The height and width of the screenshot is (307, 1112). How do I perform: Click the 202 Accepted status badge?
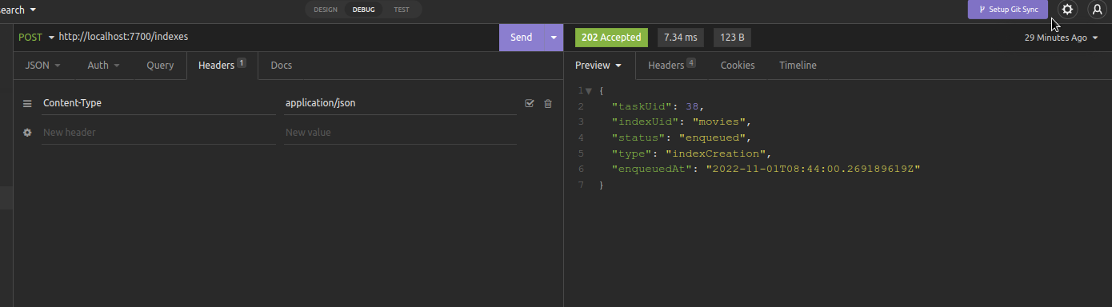tap(611, 38)
